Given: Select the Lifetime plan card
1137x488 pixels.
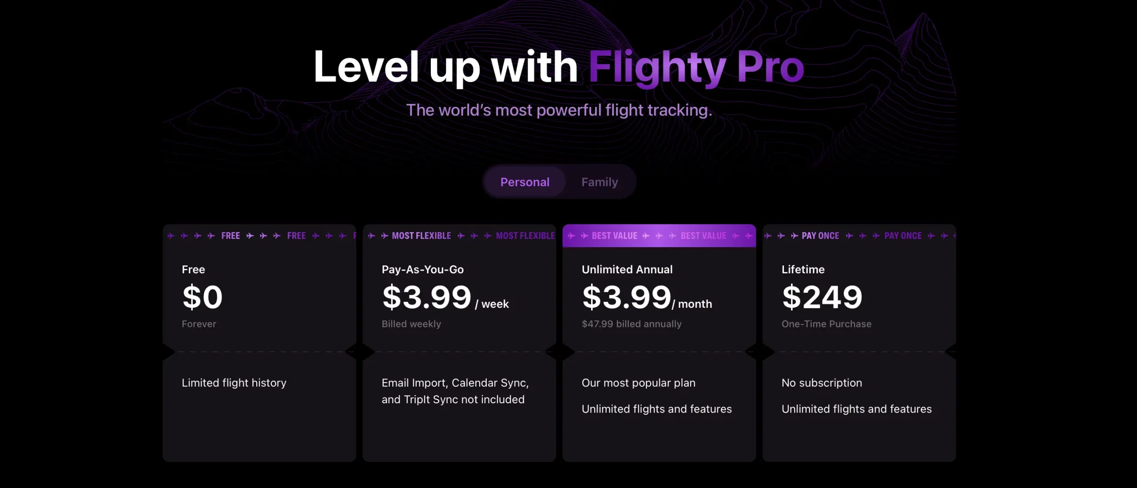Looking at the screenshot, I should pos(859,343).
